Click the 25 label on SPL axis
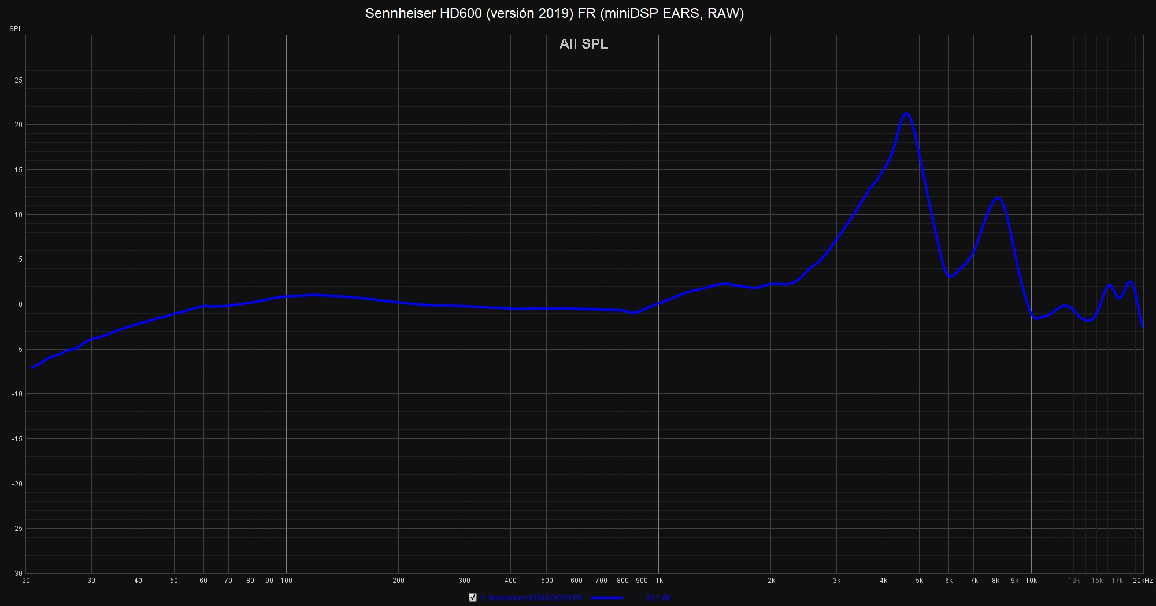Screen dimensions: 1156x606 click(18, 80)
